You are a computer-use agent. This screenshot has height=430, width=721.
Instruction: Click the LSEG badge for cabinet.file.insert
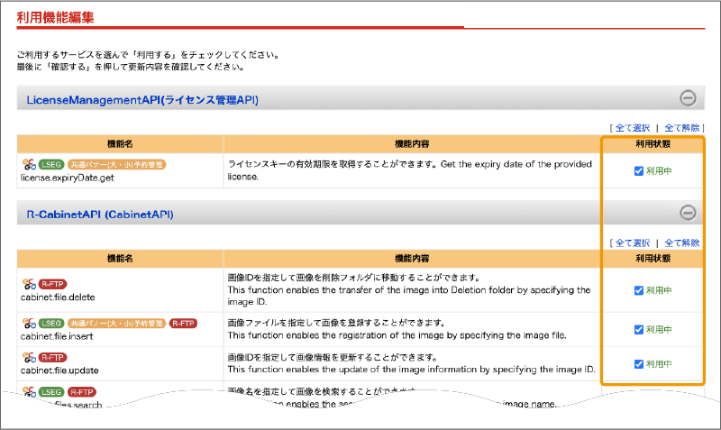click(x=51, y=324)
